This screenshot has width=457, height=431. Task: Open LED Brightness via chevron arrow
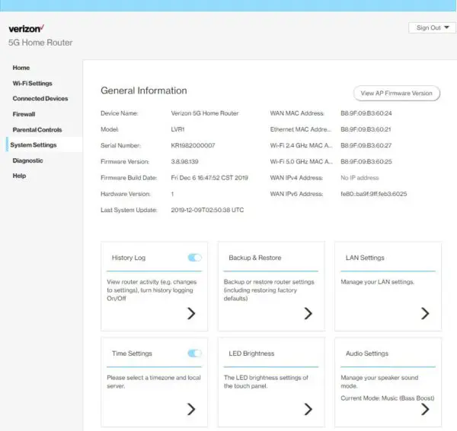(x=308, y=409)
